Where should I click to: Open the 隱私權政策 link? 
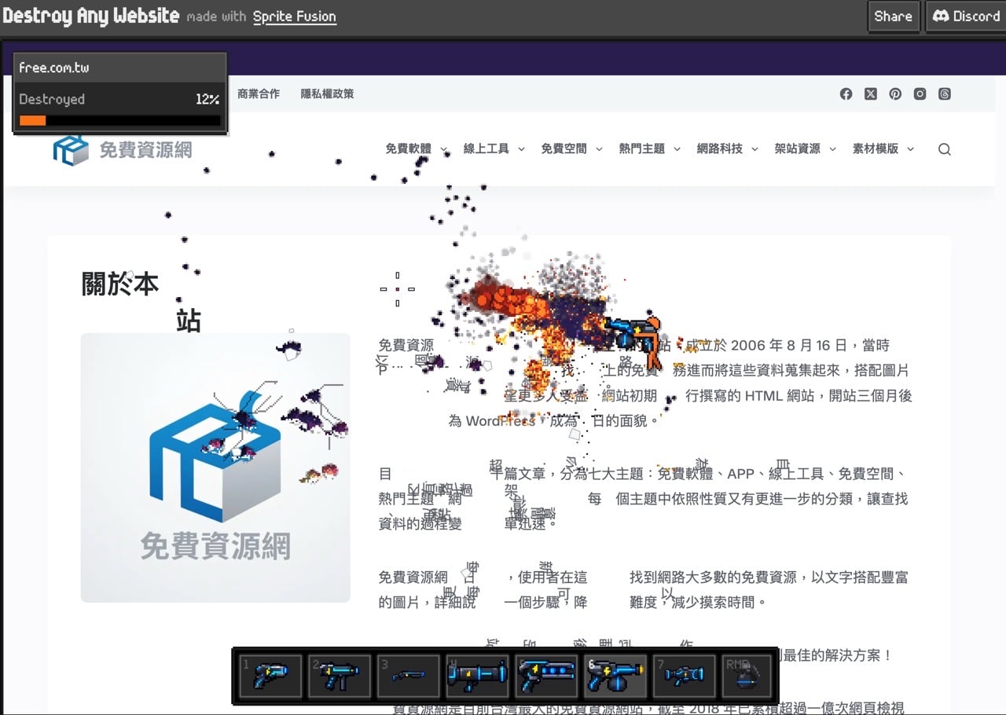point(328,93)
